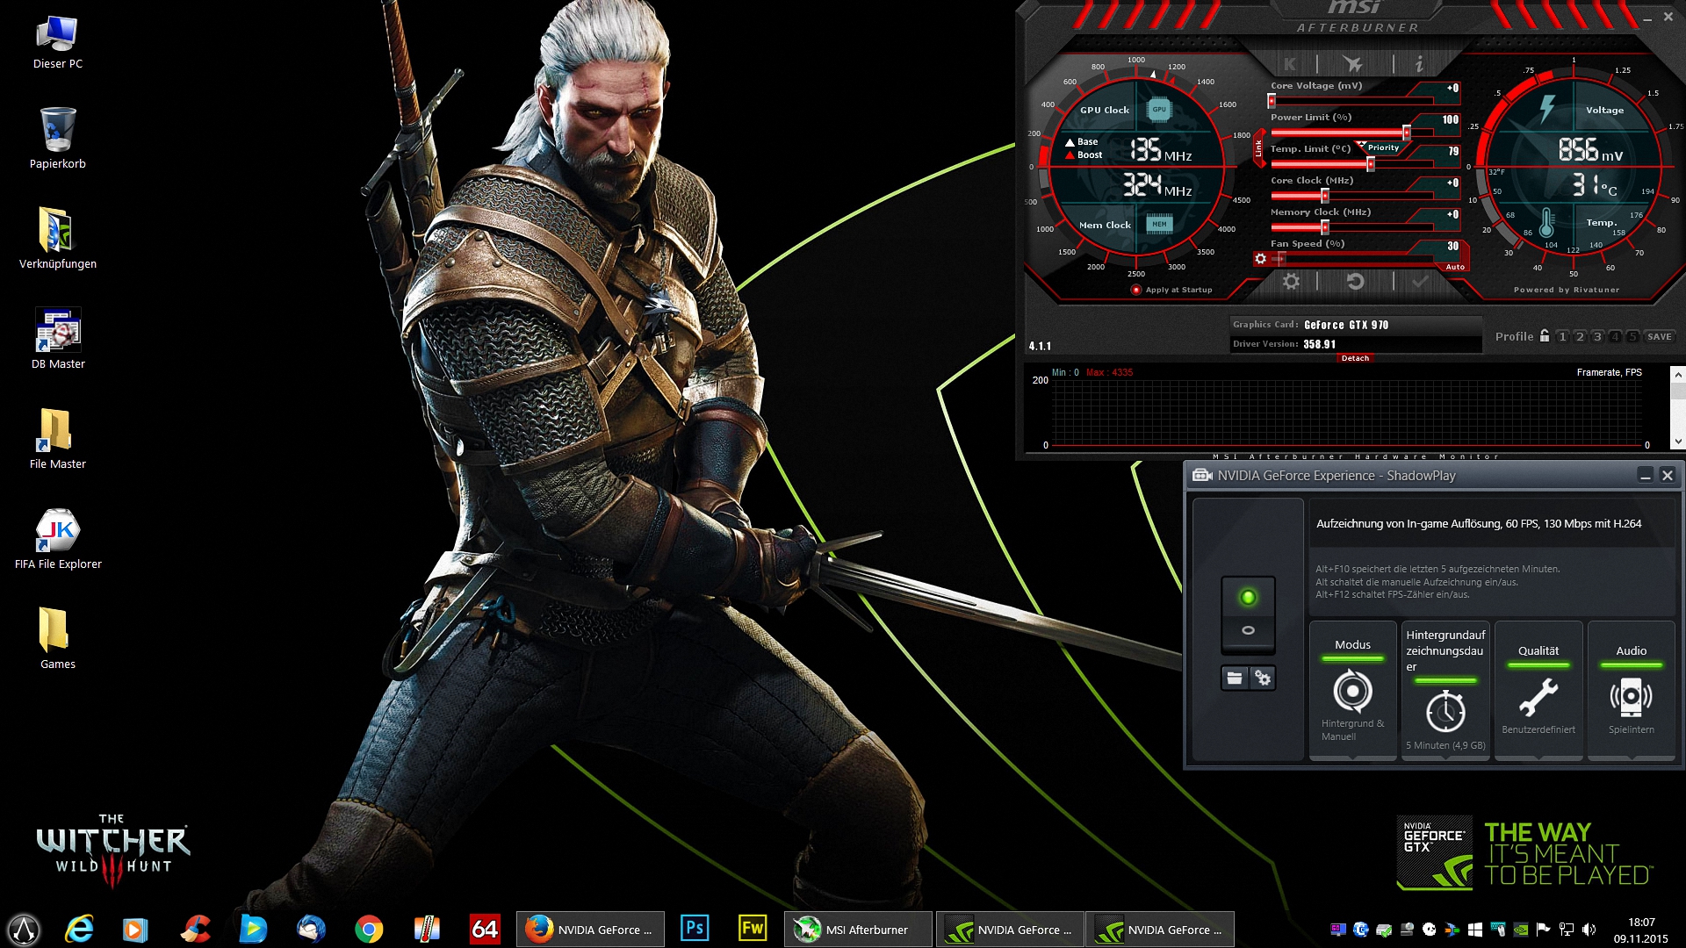Toggle Apply at Startup in Afterburner
The image size is (1686, 948).
pyautogui.click(x=1136, y=290)
